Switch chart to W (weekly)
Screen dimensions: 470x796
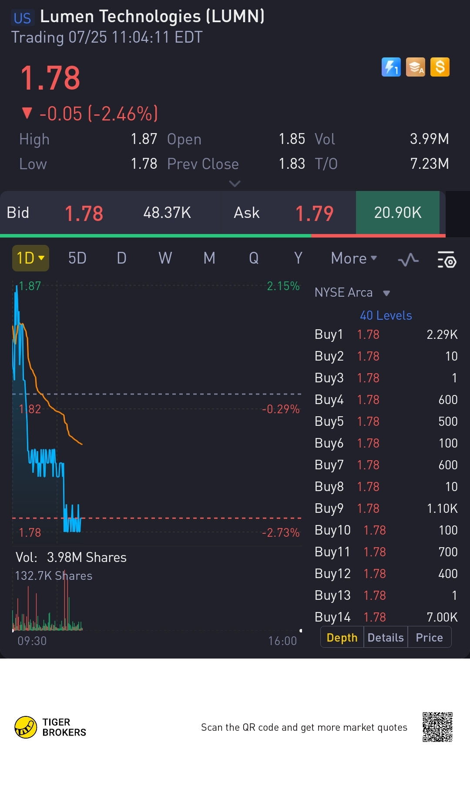[x=165, y=258]
